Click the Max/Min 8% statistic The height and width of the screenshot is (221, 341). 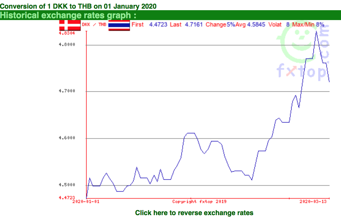point(308,24)
